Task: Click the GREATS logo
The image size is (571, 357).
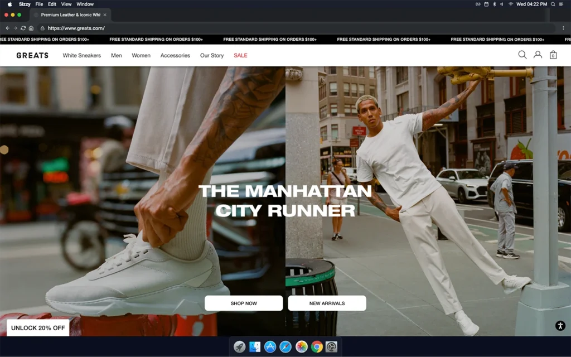Action: point(32,55)
